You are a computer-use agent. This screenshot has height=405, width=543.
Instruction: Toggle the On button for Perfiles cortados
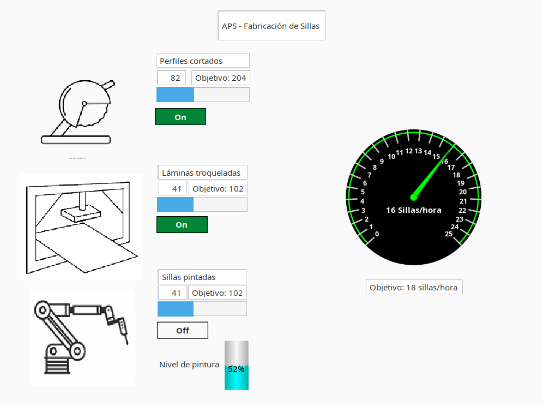(180, 116)
